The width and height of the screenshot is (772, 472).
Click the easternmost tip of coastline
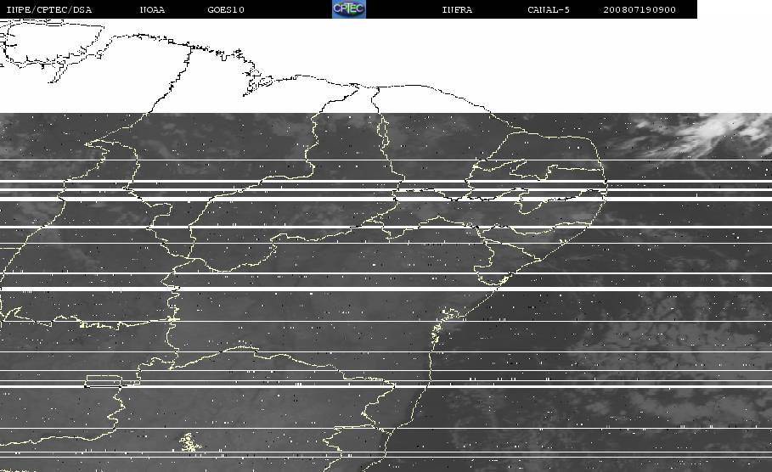click(606, 184)
